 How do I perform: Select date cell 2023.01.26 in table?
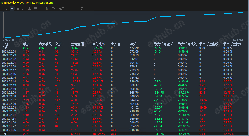coord(9,130)
